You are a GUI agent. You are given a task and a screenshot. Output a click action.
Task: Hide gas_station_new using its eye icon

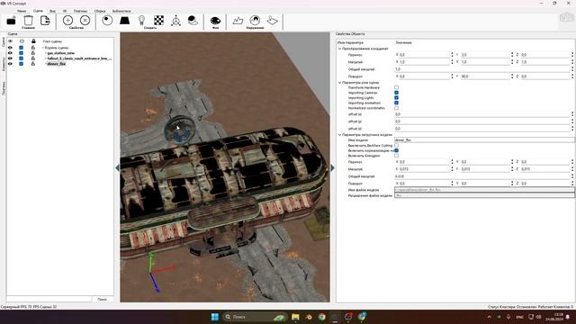tap(10, 53)
